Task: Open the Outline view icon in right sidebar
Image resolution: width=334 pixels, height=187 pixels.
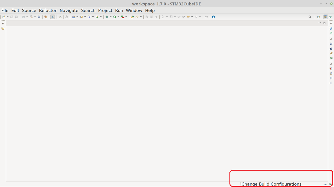Action: [x=331, y=28]
